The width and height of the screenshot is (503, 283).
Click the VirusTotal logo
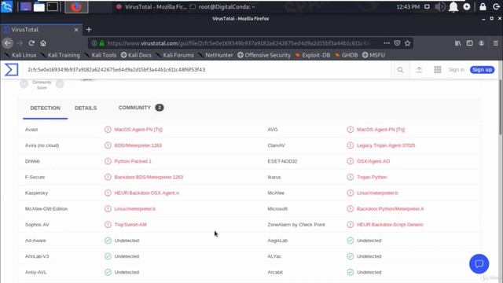11,70
